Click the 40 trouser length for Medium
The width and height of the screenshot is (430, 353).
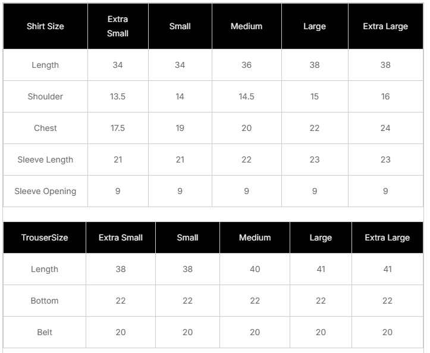pos(255,269)
